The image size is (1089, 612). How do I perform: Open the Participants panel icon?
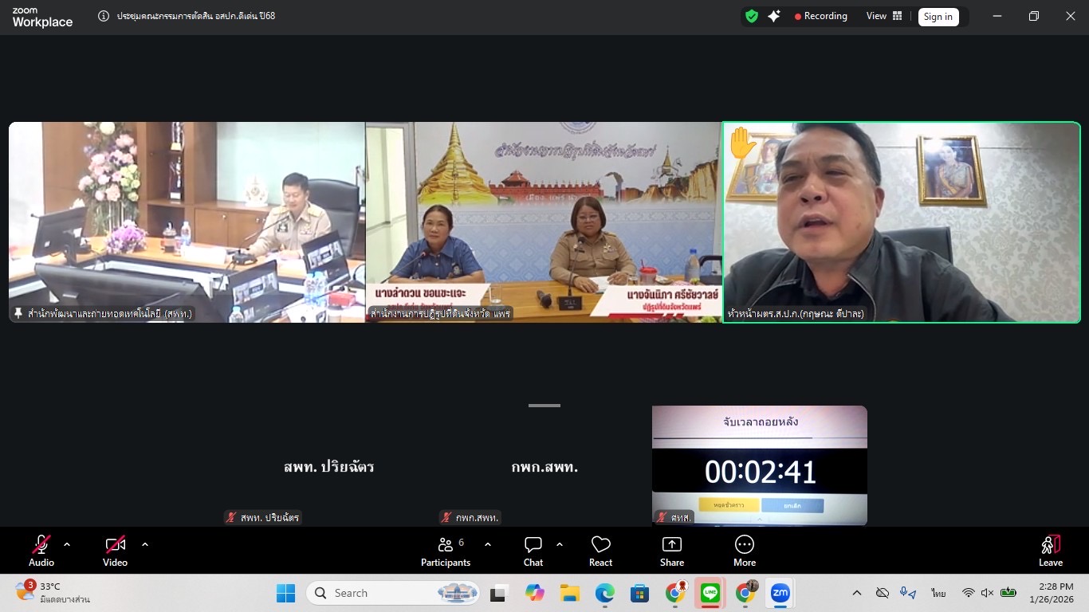click(446, 546)
